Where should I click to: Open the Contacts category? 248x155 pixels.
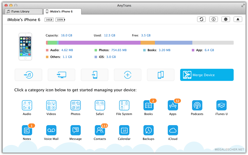point(100,130)
